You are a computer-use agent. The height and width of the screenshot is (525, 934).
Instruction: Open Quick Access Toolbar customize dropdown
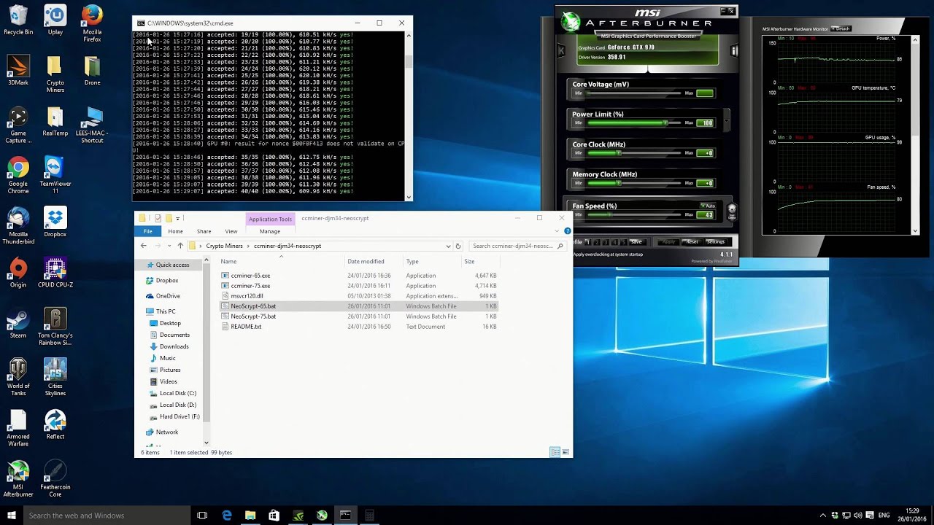[x=177, y=219]
